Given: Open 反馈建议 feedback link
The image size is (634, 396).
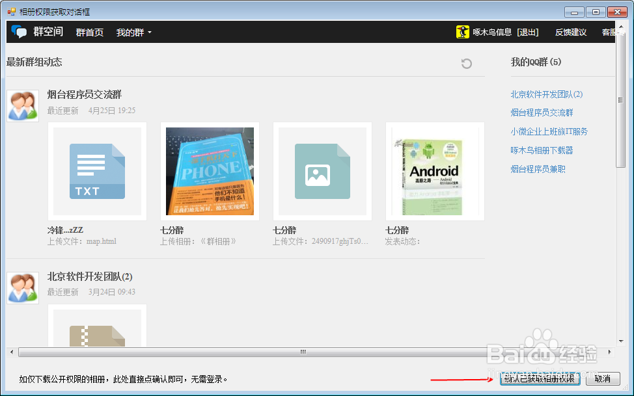Looking at the screenshot, I should tap(570, 32).
